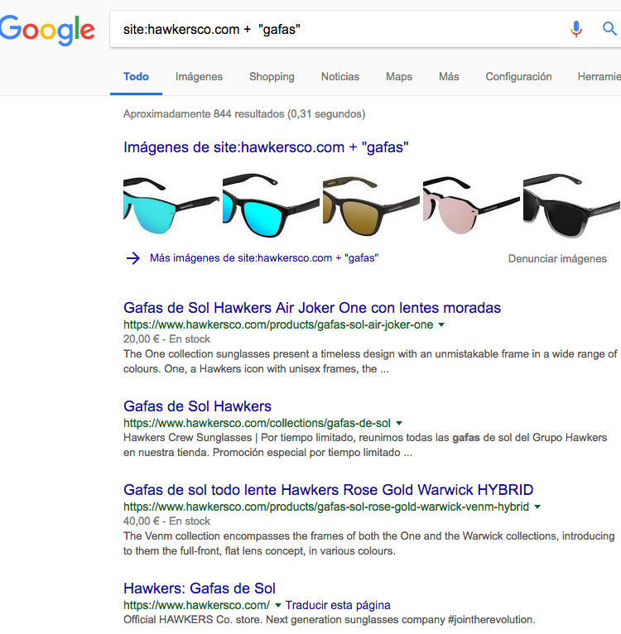Click the arrow next to Más imágenes
Screen dimensions: 621x634
132,258
